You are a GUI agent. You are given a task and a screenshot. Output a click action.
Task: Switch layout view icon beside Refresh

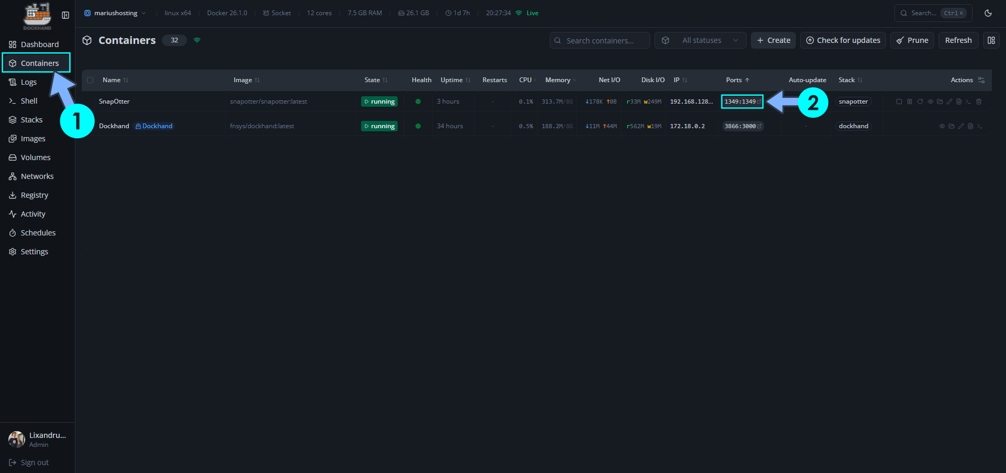pos(991,40)
